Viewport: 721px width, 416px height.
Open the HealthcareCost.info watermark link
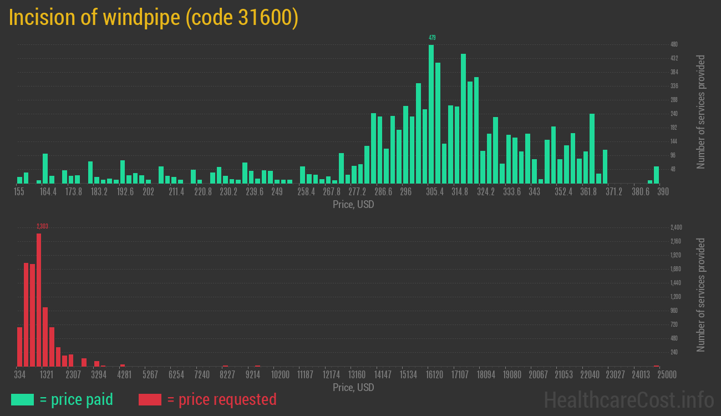point(628,399)
